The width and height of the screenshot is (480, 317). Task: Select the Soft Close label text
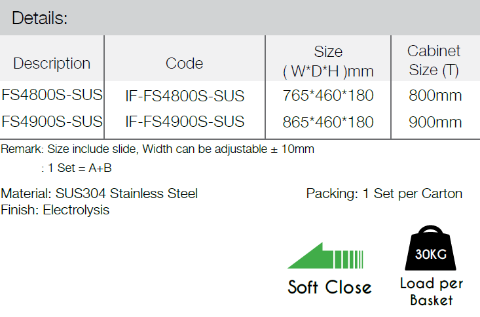[x=329, y=287]
